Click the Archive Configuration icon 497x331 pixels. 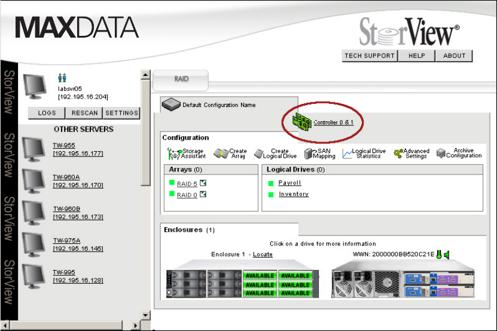[441, 153]
